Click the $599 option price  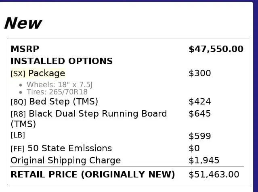(x=200, y=136)
